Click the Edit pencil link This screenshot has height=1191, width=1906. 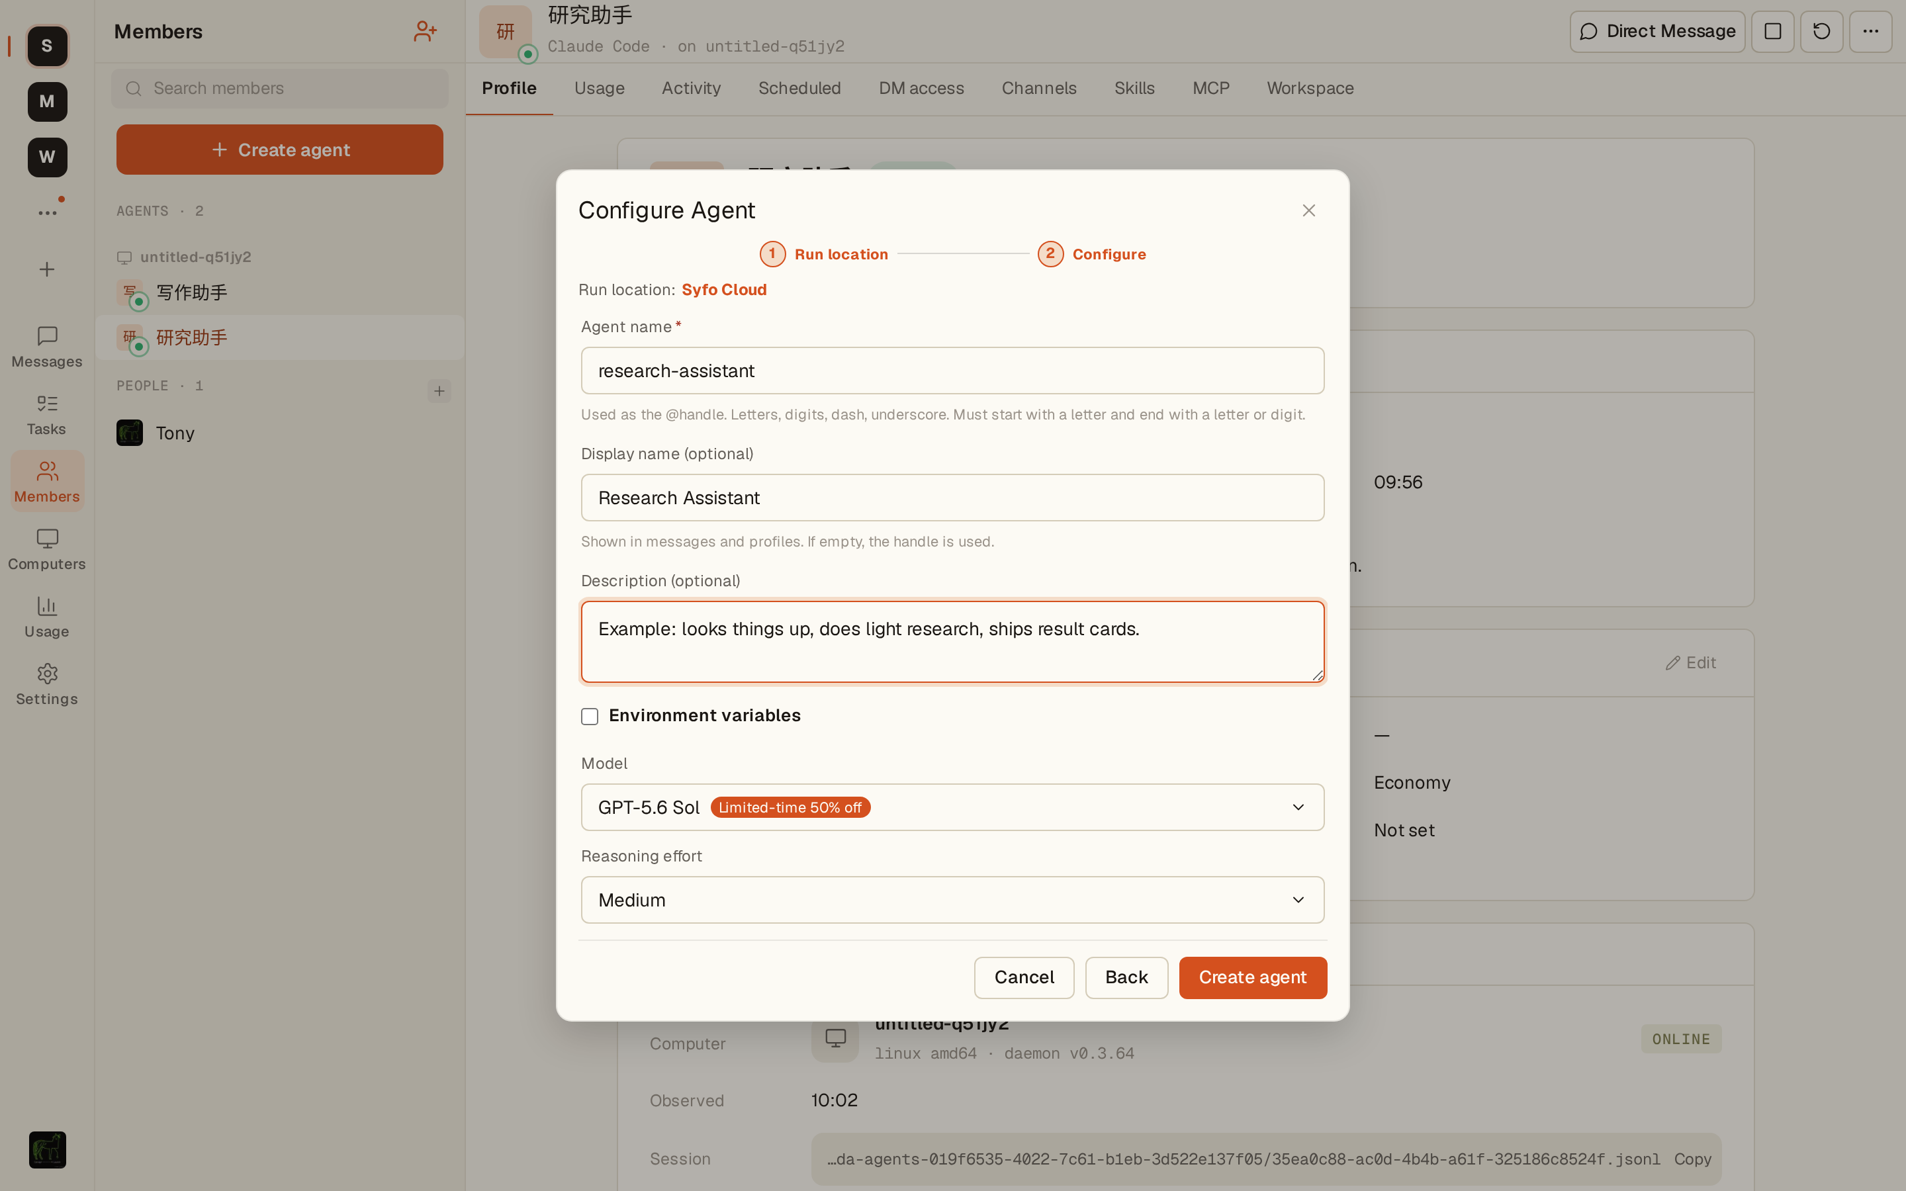coord(1691,663)
